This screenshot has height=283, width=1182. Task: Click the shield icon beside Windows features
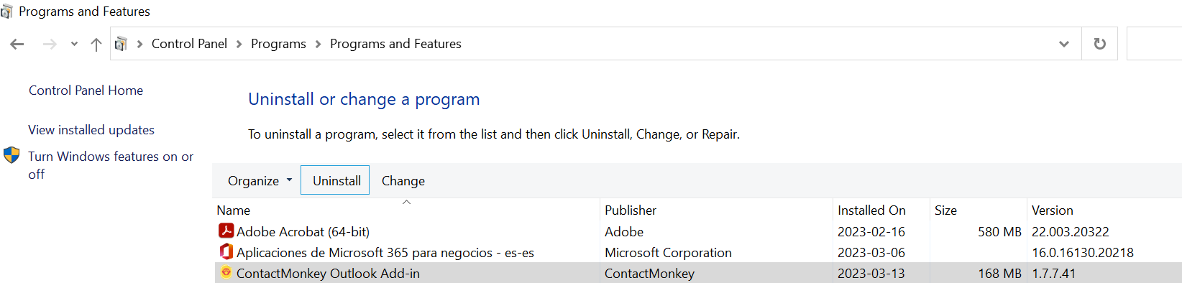point(12,155)
